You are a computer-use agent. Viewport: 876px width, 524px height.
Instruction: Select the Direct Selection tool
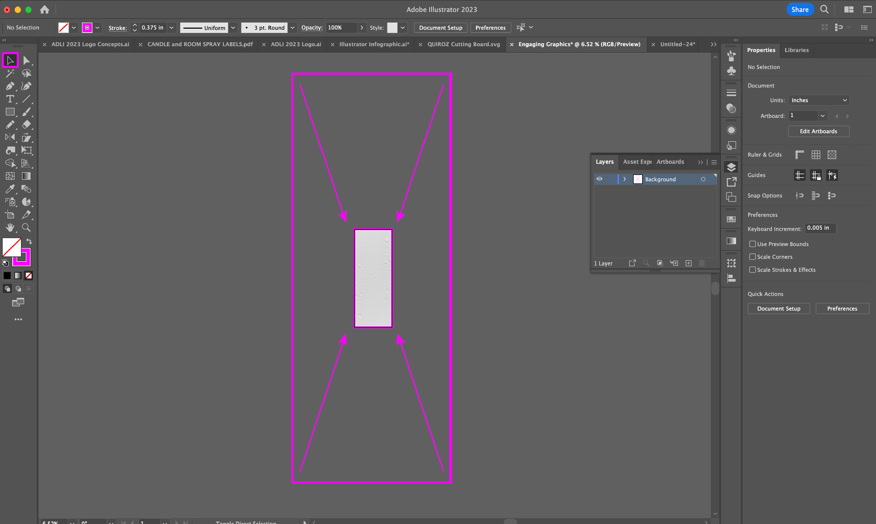click(x=26, y=60)
